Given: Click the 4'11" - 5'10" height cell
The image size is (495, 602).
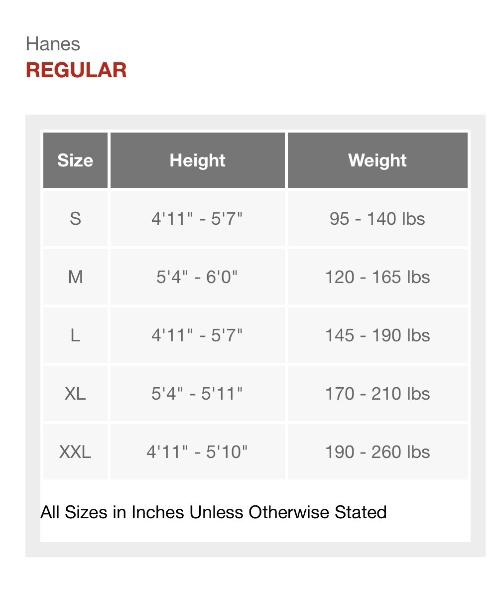Looking at the screenshot, I should [x=197, y=451].
